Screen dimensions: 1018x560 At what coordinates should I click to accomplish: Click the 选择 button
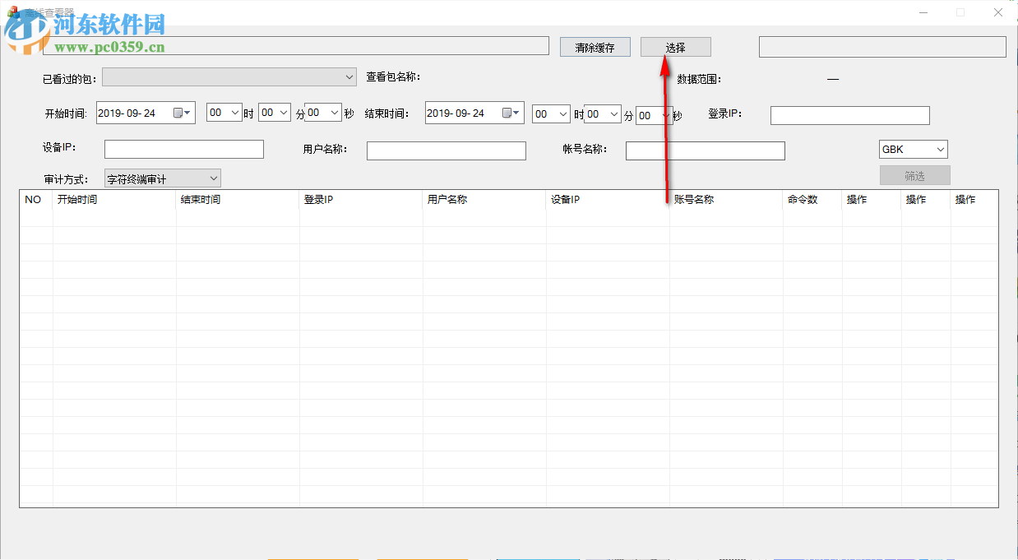pyautogui.click(x=676, y=48)
